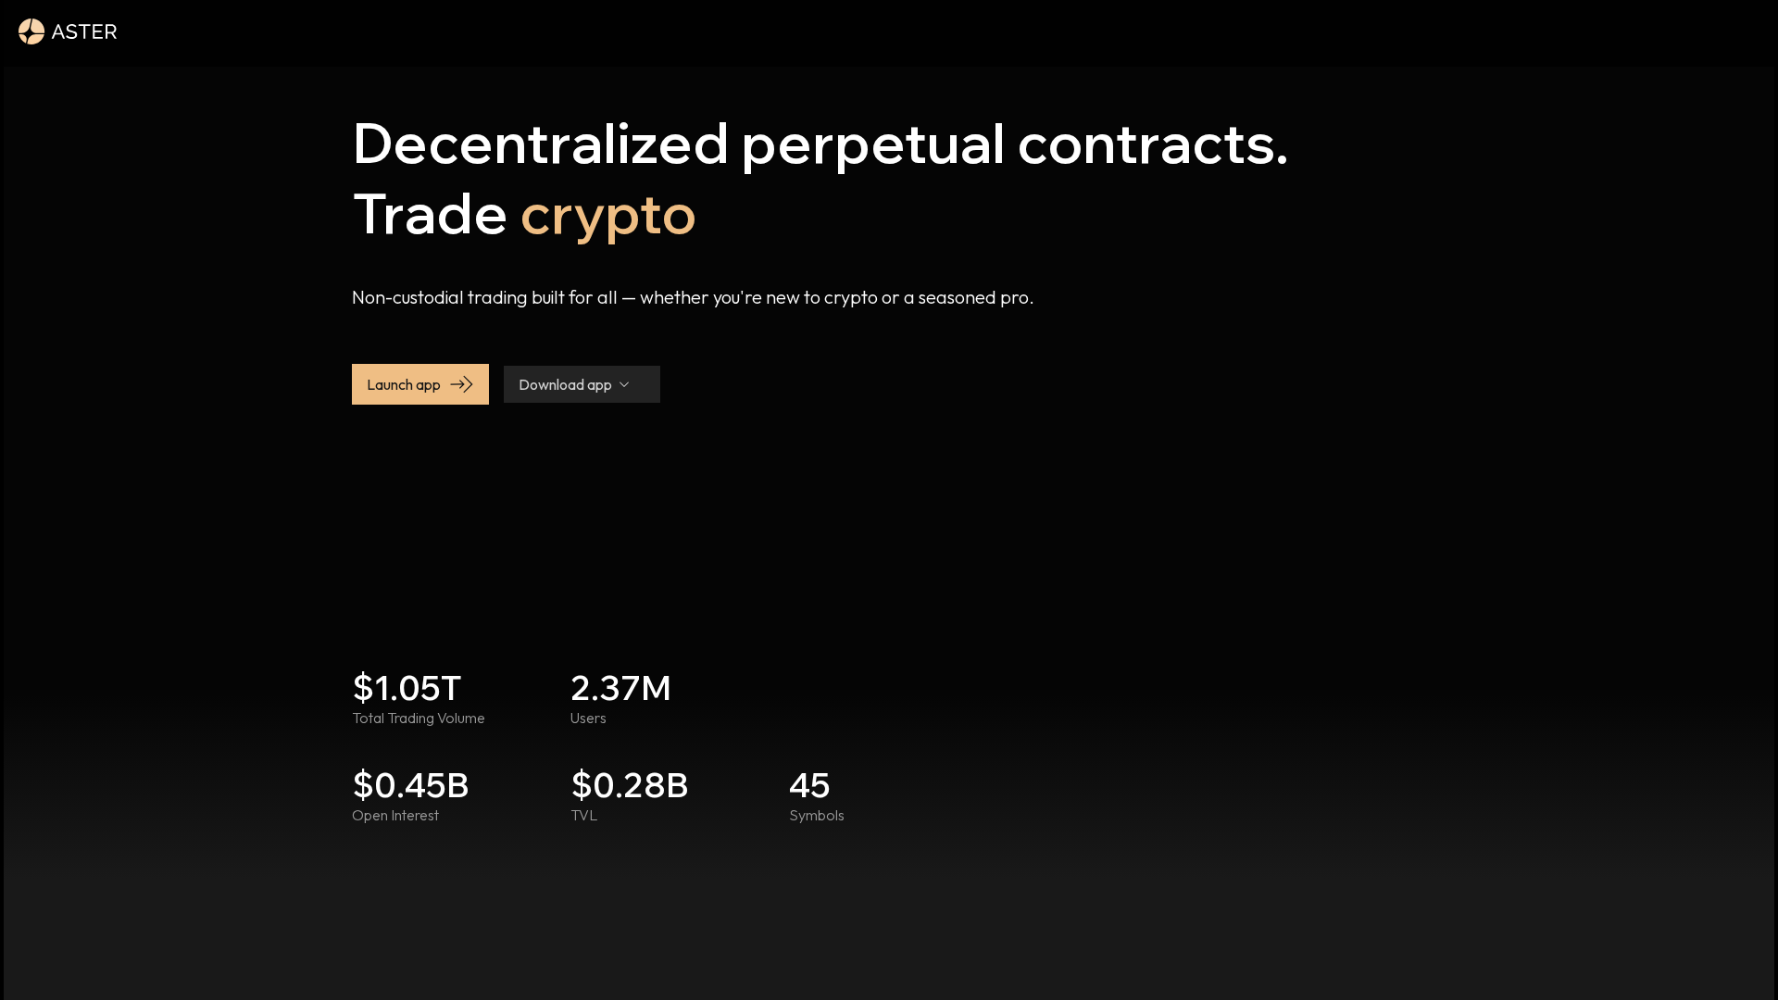Select the Users label
The image size is (1778, 1000).
[x=588, y=719]
